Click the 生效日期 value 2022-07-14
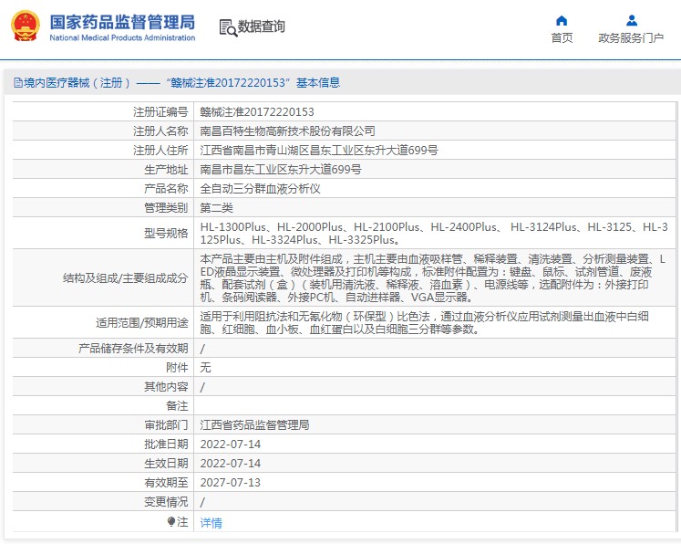This screenshot has height=544, width=681. 230,464
